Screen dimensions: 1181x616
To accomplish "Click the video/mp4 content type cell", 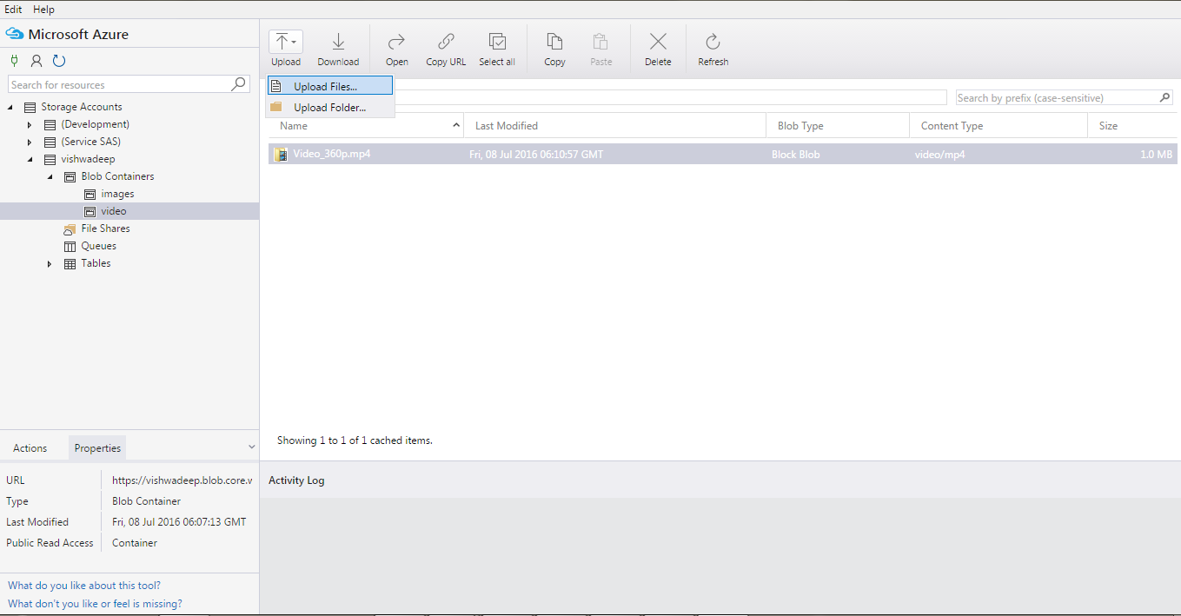I will click(x=939, y=155).
